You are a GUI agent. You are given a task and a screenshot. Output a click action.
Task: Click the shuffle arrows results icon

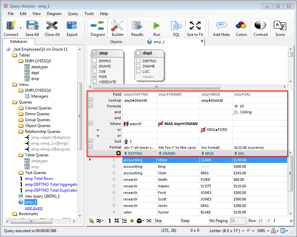[x=149, y=221]
